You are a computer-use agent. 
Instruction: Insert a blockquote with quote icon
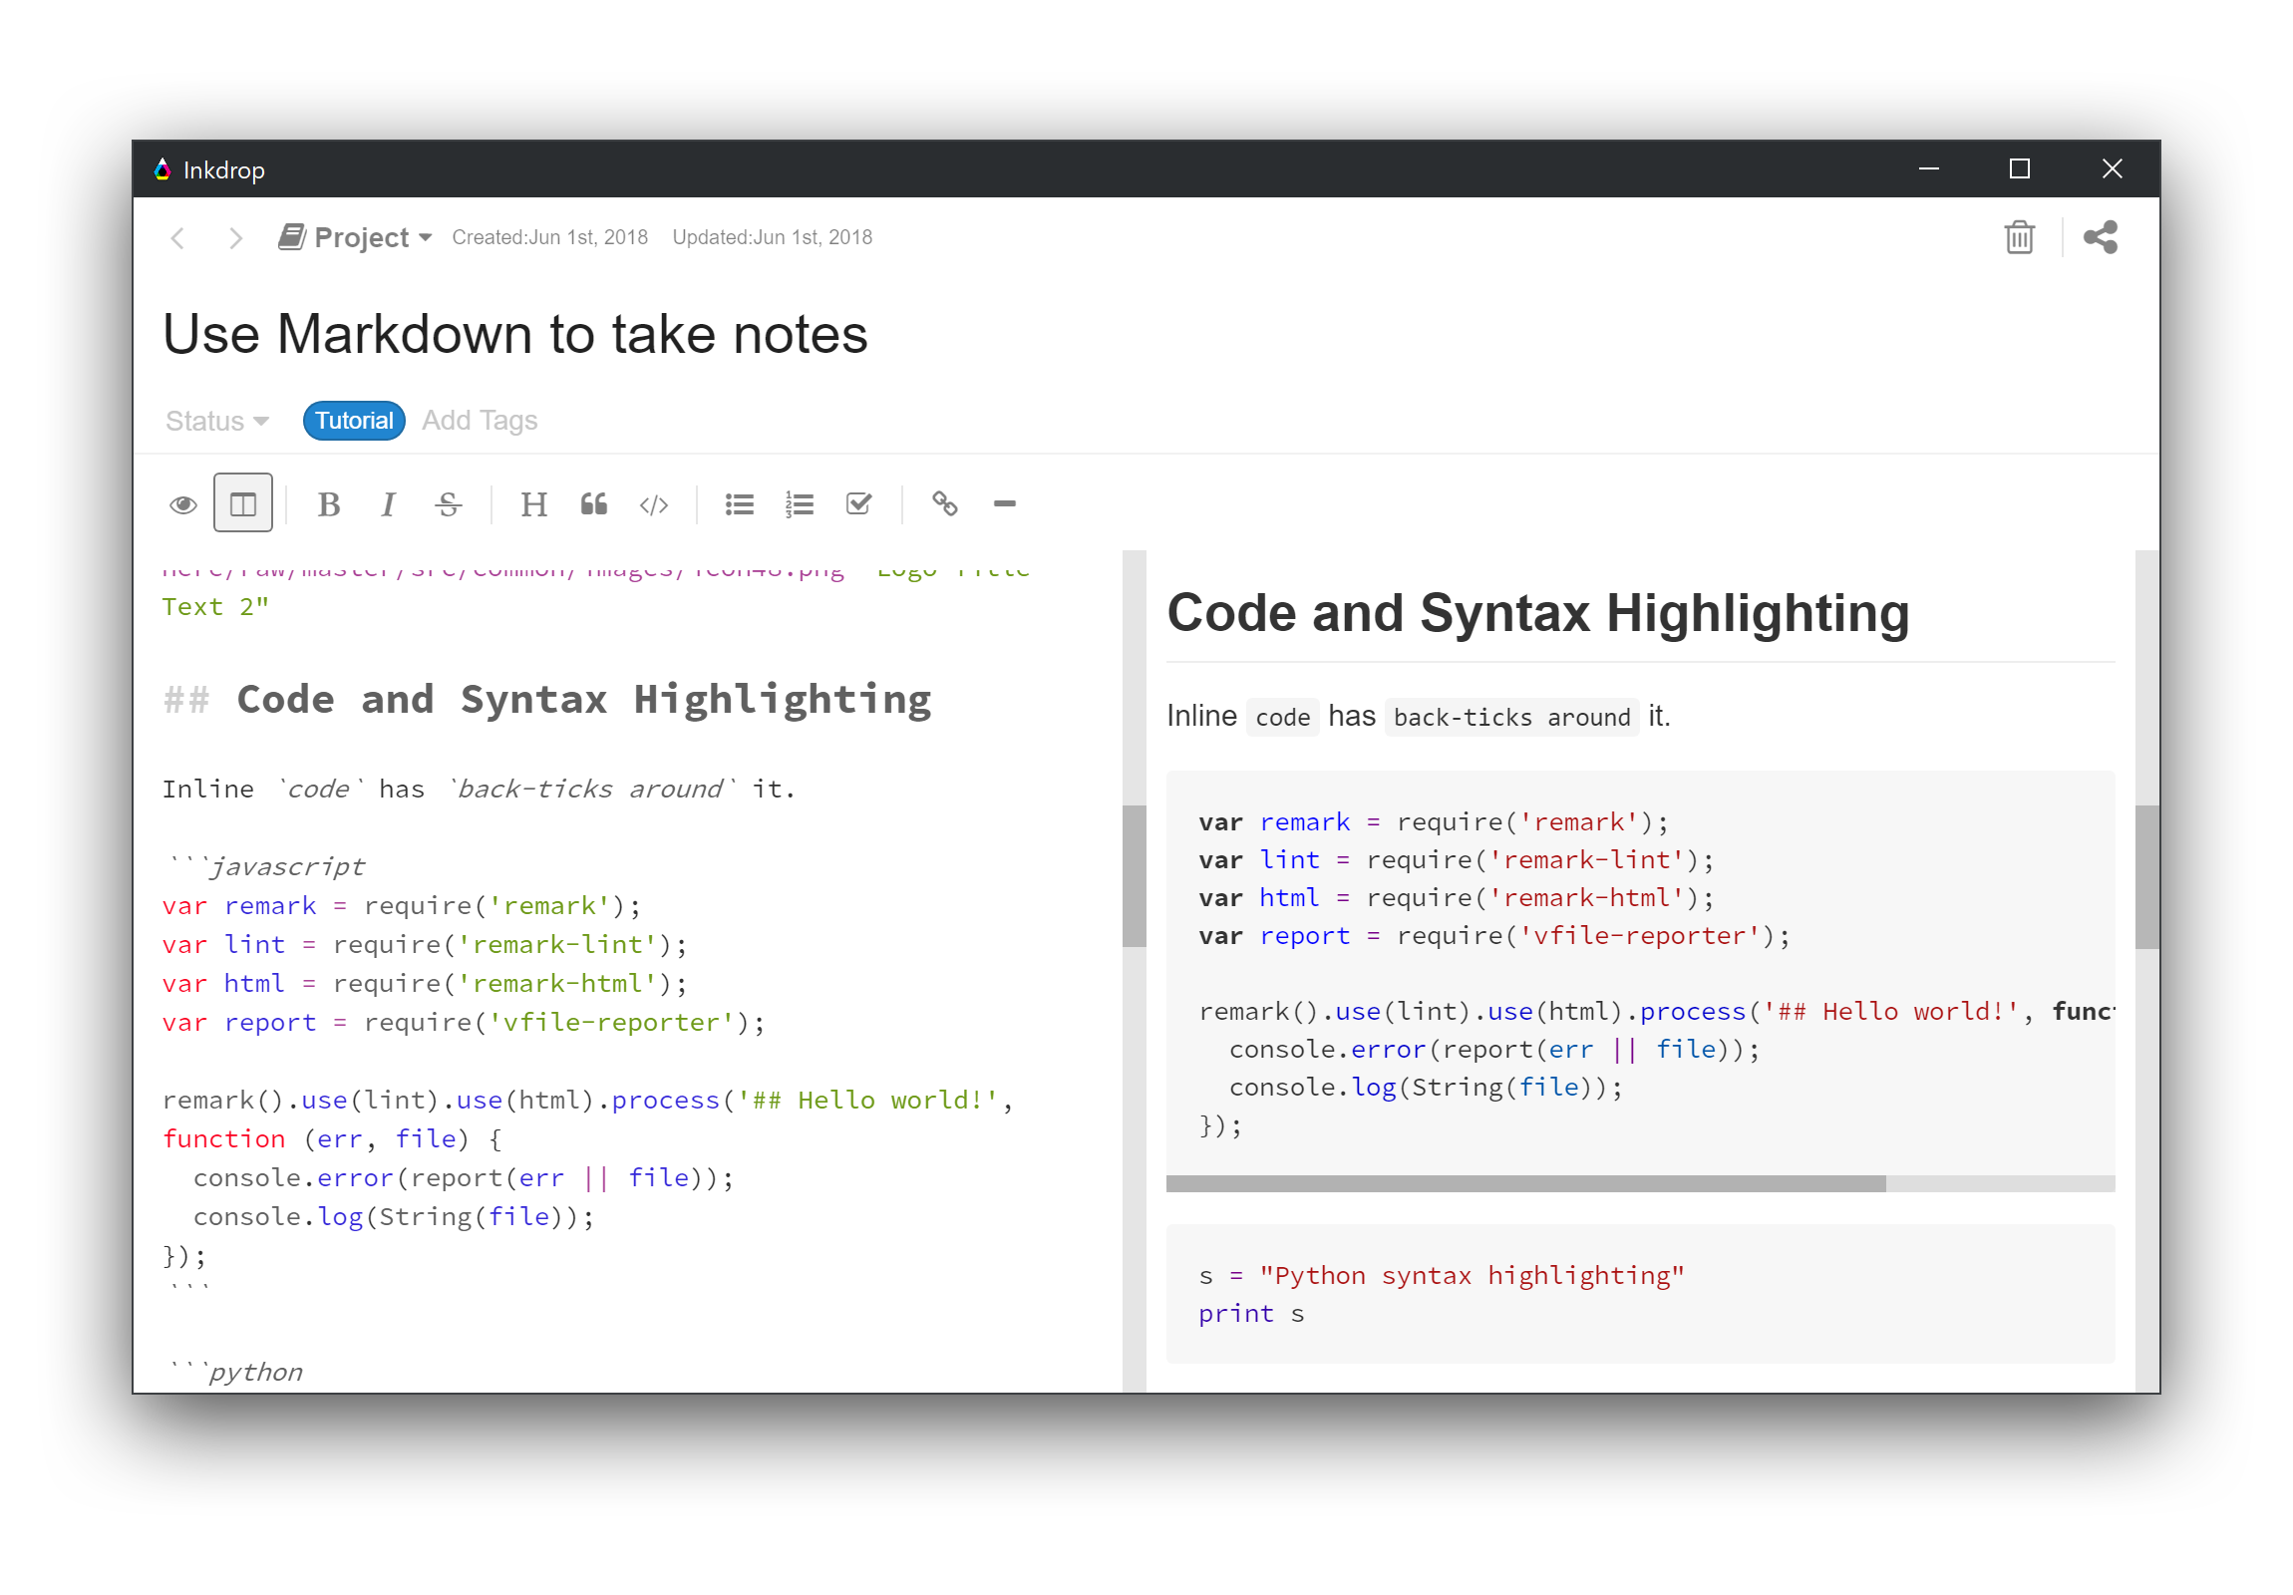coord(594,504)
